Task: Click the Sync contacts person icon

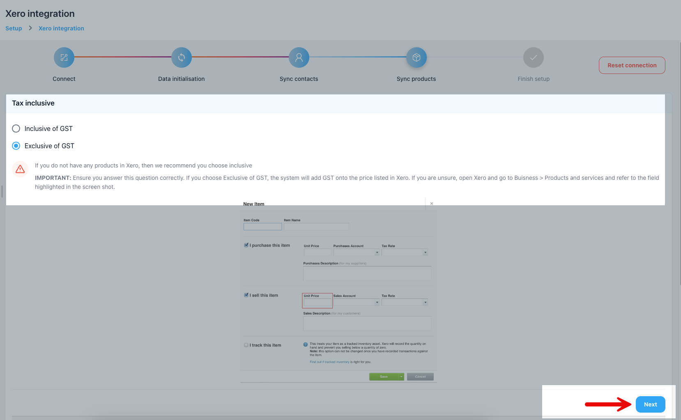Action: [299, 57]
